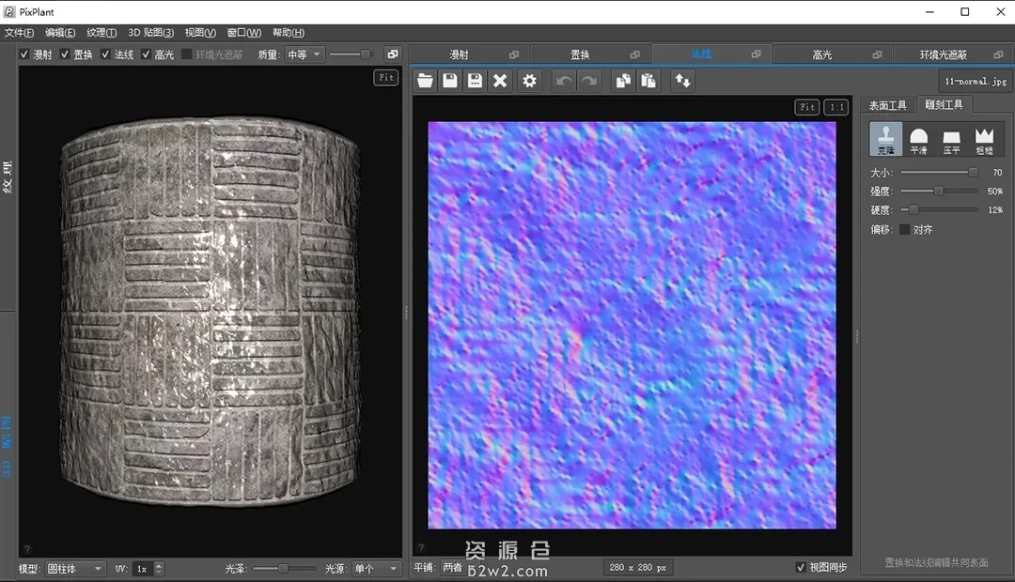The image size is (1015, 582).
Task: Uncheck the 漫射 diffuse checkbox
Action: [24, 54]
